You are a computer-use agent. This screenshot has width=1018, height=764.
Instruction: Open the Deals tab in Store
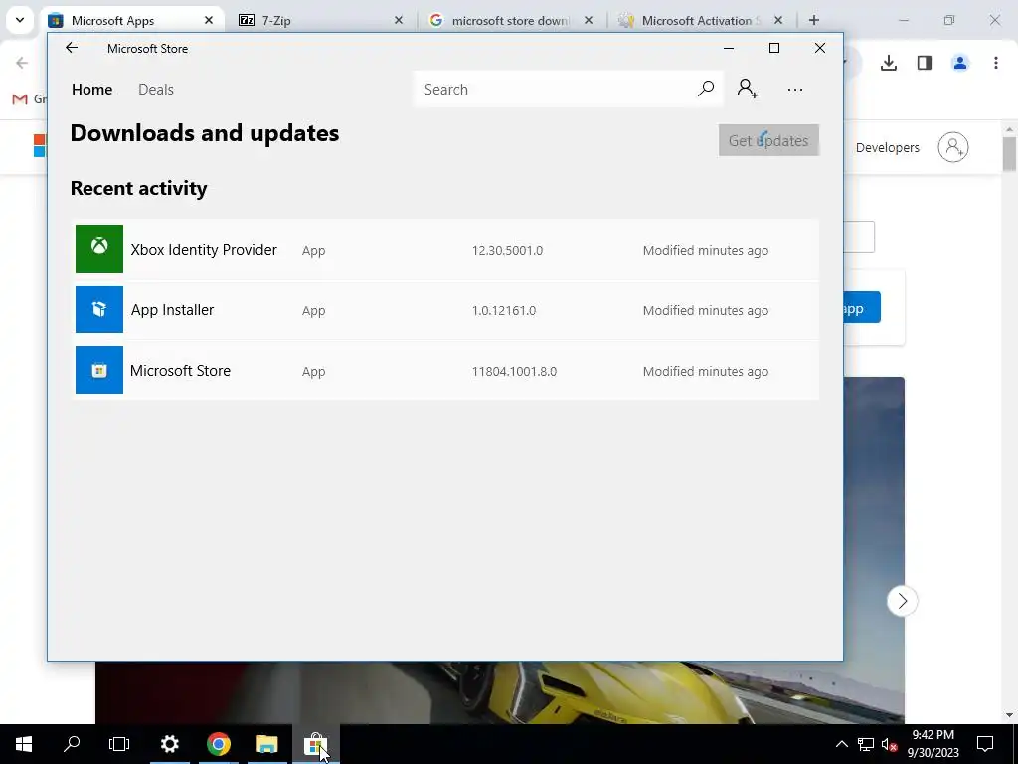[x=156, y=89]
